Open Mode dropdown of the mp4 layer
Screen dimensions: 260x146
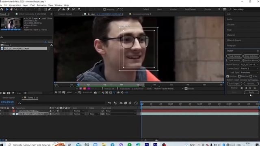click(x=78, y=114)
